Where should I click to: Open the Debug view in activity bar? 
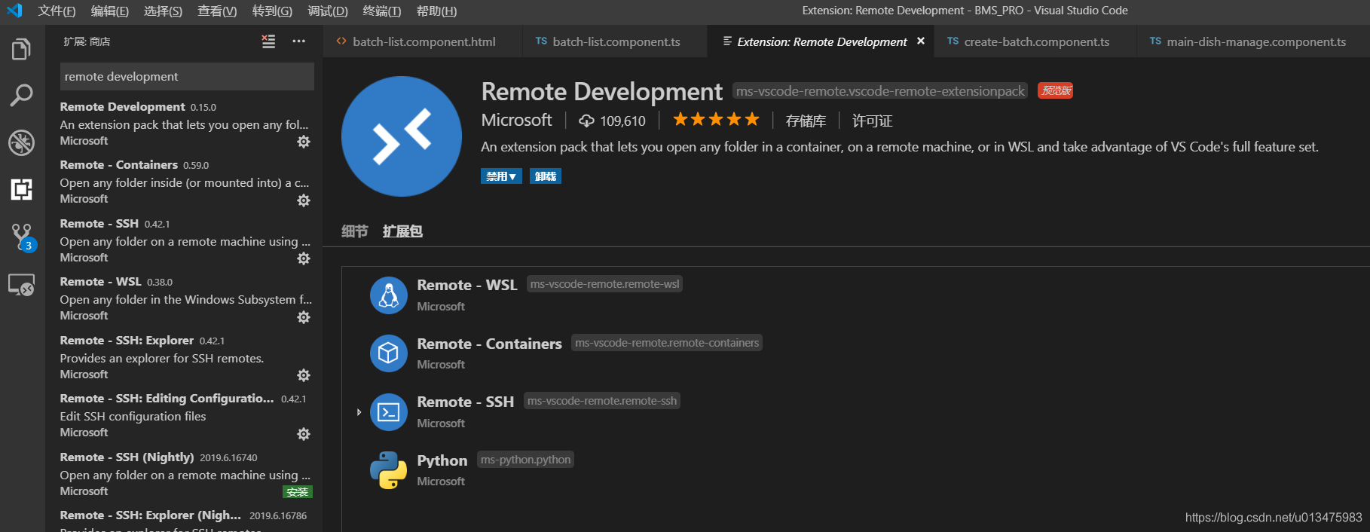21,142
